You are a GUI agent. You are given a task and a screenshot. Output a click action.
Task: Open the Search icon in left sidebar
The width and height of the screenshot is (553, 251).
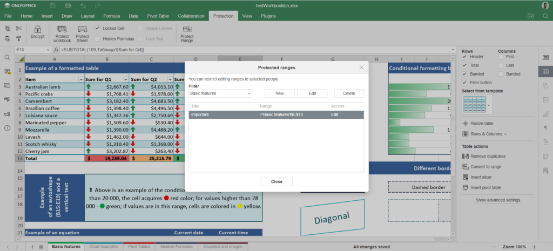click(x=7, y=57)
